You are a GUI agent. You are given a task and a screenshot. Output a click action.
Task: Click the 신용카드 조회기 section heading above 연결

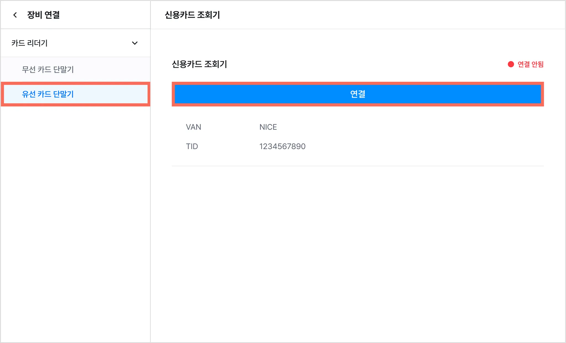pyautogui.click(x=199, y=64)
